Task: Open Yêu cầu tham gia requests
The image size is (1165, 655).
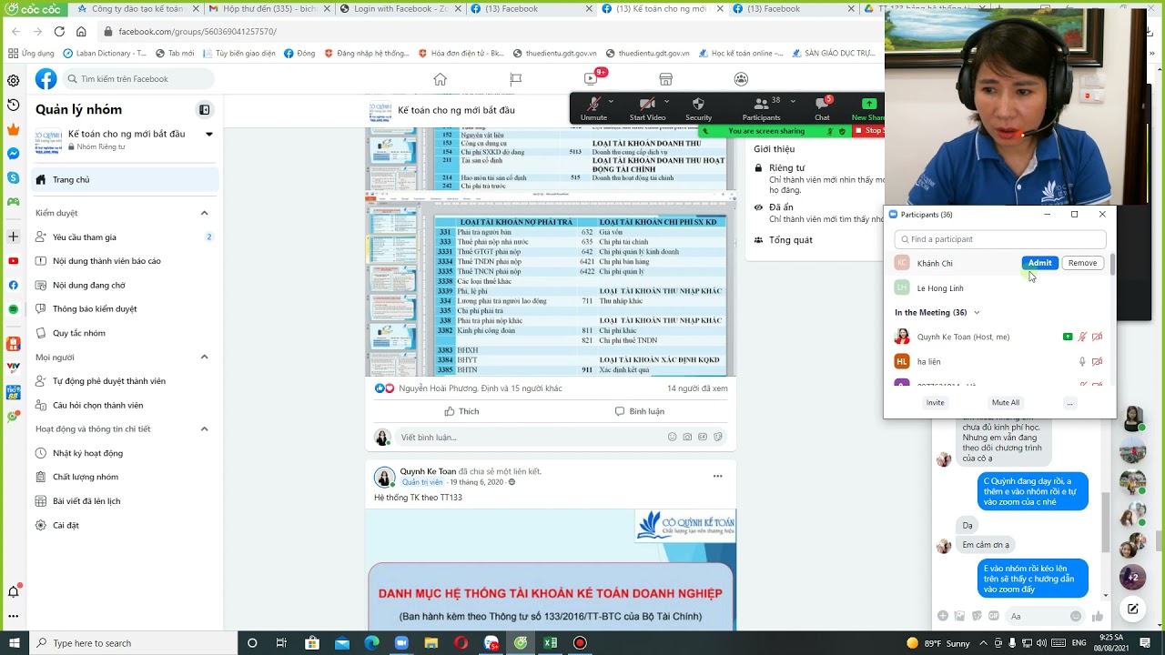Action: [126, 237]
